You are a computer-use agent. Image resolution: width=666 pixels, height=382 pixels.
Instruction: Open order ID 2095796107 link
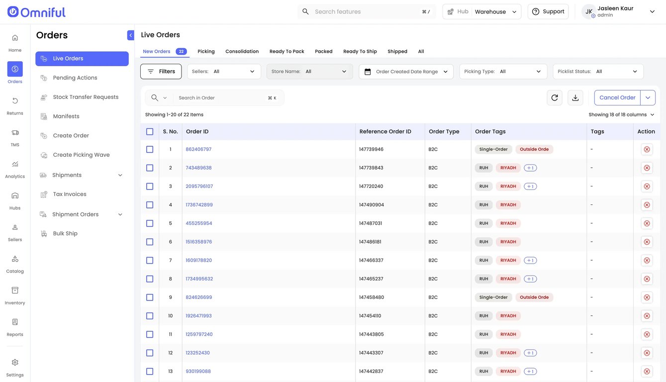click(x=199, y=187)
